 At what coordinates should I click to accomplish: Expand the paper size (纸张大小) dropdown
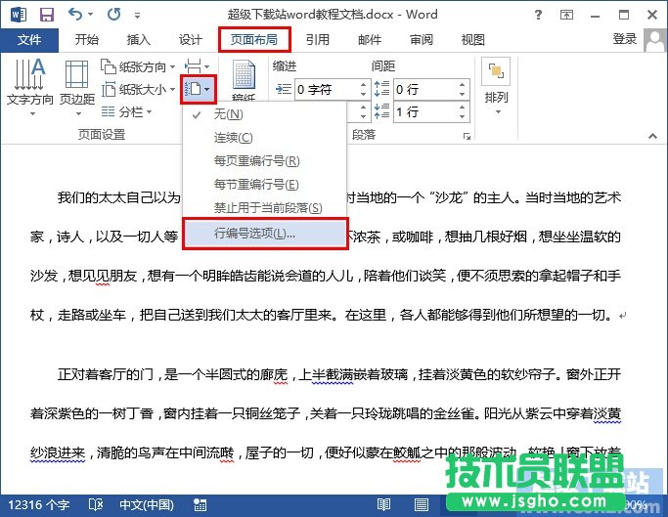tap(140, 89)
